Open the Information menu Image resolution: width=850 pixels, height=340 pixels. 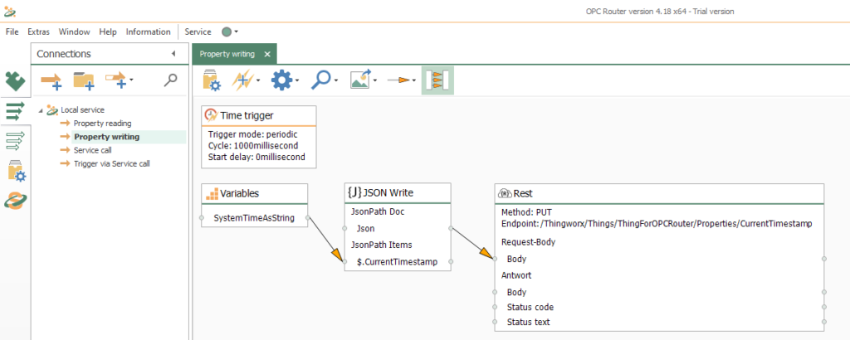[x=148, y=32]
